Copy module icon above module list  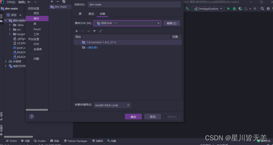click(64, 1)
